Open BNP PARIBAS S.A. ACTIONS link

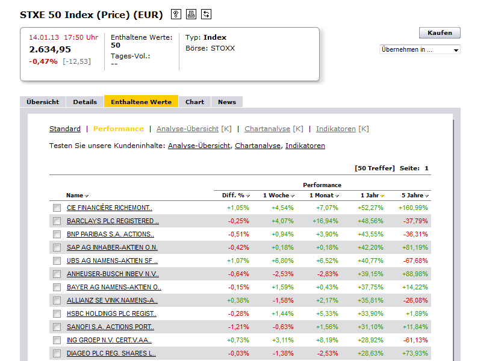point(110,234)
